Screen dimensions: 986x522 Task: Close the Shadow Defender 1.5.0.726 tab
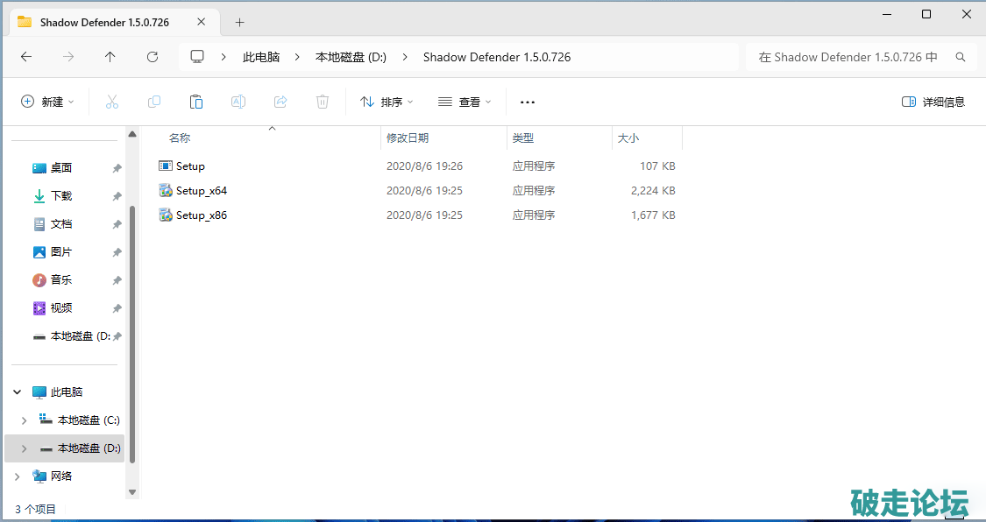202,22
